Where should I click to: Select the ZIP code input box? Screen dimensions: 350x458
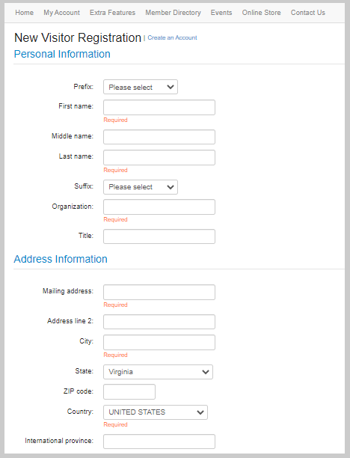coord(129,391)
